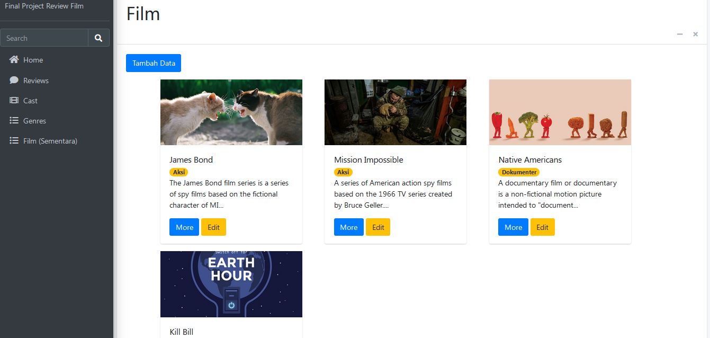Open the Reviews menu item
The width and height of the screenshot is (710, 338).
(x=36, y=81)
